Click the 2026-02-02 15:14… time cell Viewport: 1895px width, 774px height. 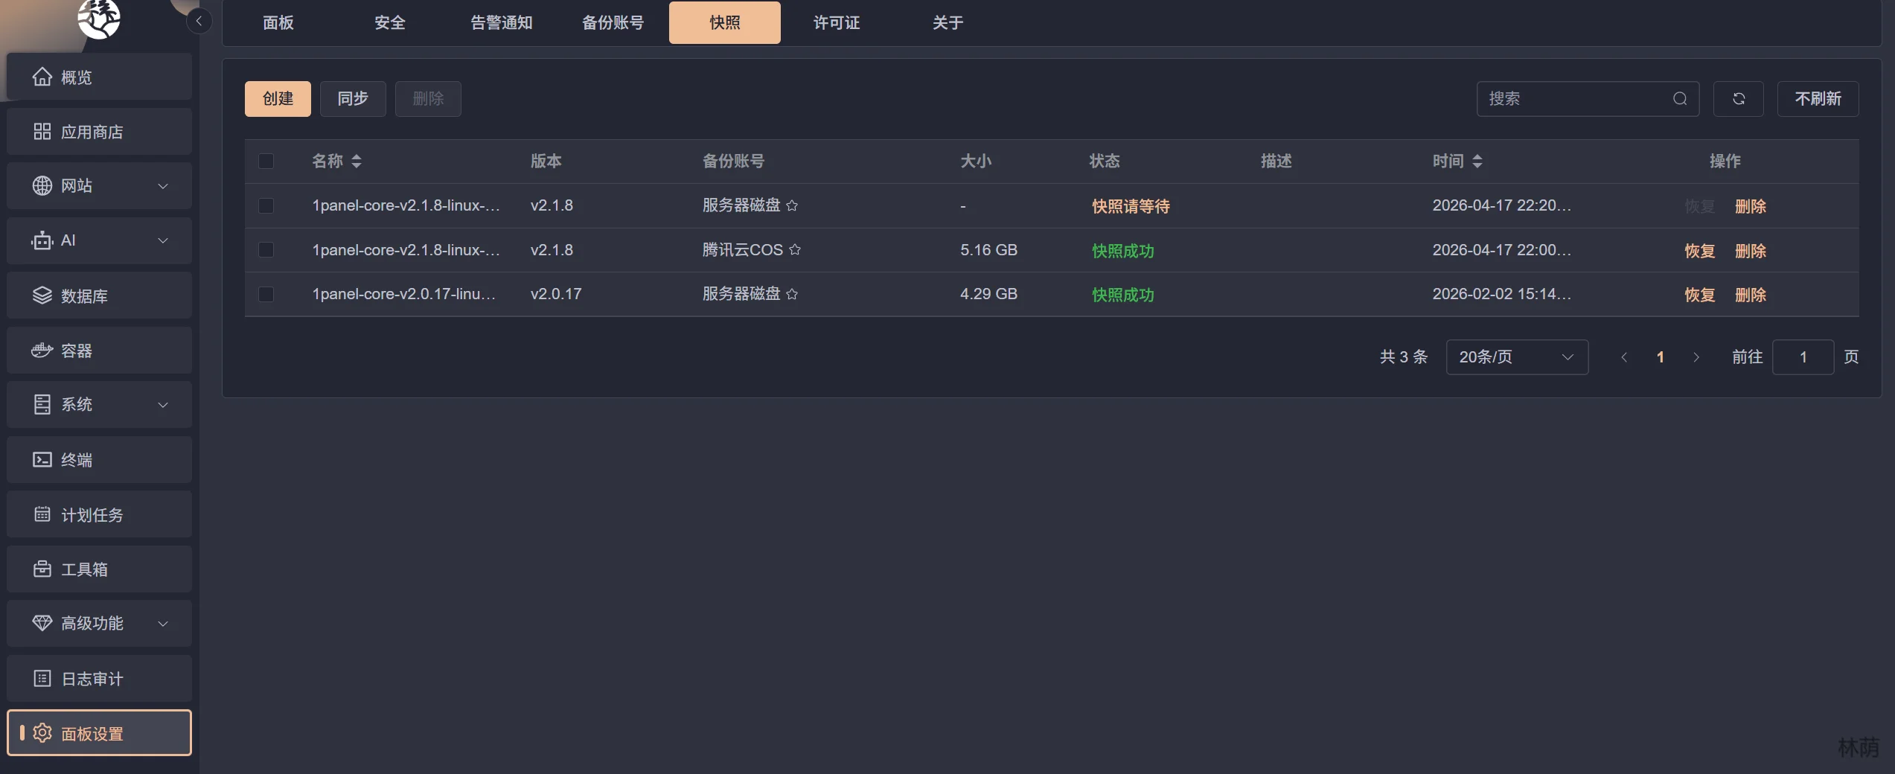click(1502, 294)
